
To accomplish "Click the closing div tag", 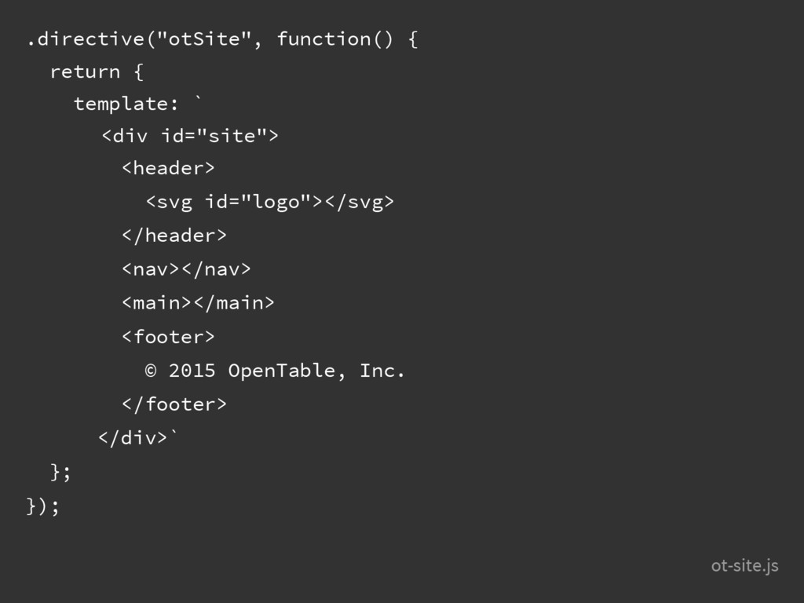I will pyautogui.click(x=133, y=438).
